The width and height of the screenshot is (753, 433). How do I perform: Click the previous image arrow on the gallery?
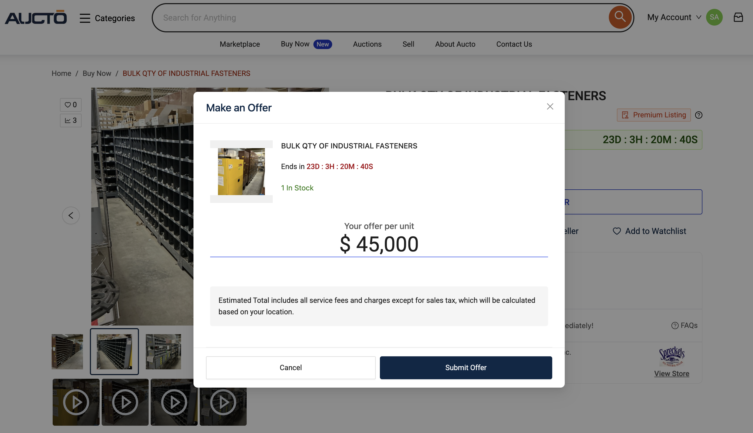pyautogui.click(x=71, y=215)
